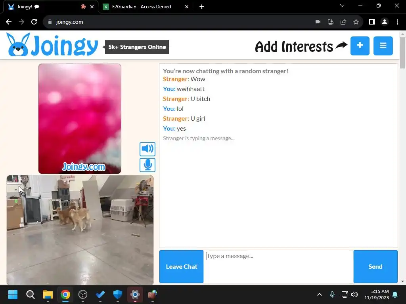The width and height of the screenshot is (406, 304).
Task: Open Windows taskbar Search
Action: coord(30,294)
